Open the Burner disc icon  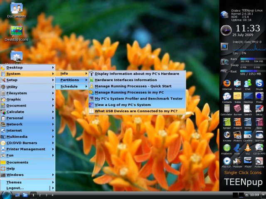tap(237, 109)
